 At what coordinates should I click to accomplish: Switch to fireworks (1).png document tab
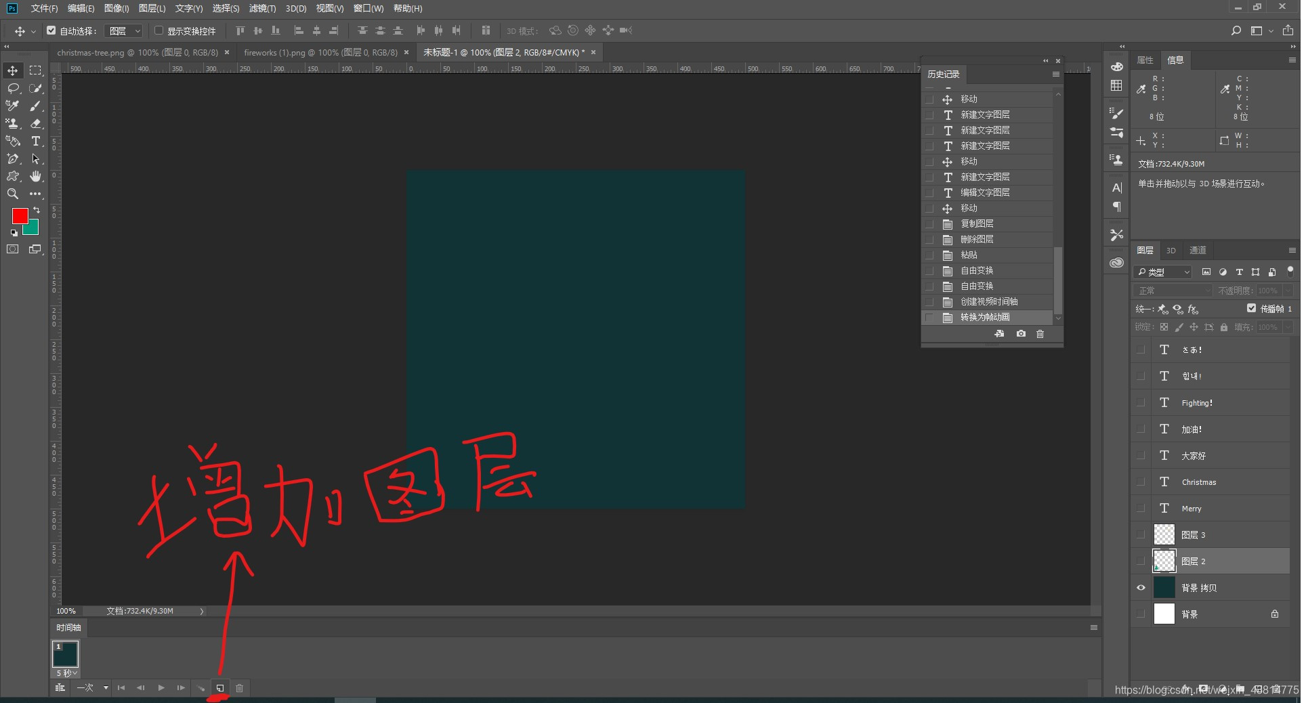320,52
